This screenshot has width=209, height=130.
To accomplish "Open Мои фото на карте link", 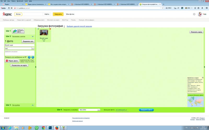I will click(53, 20).
